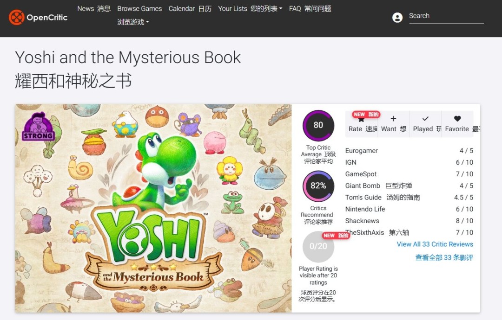Click the Strong rating badge on artwork
The image size is (502, 320).
[38, 127]
